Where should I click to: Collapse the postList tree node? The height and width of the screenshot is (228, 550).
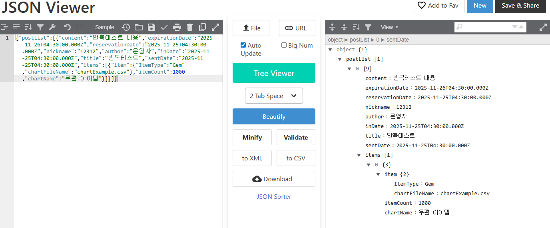340,59
